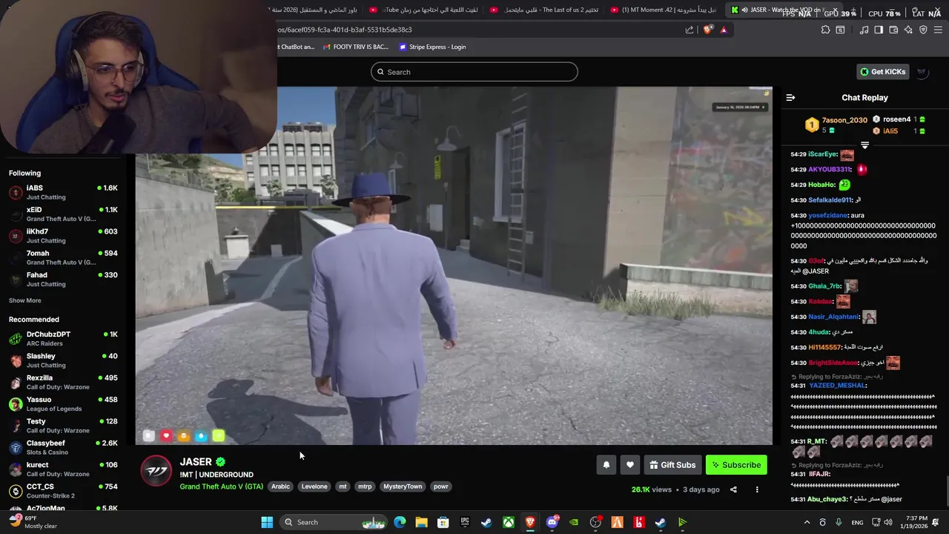Open File Explorer from taskbar
Image resolution: width=949 pixels, height=534 pixels.
[x=421, y=522]
